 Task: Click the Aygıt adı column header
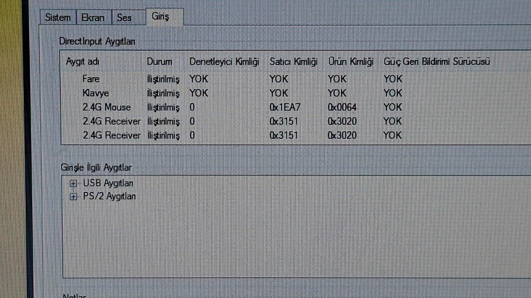(82, 62)
